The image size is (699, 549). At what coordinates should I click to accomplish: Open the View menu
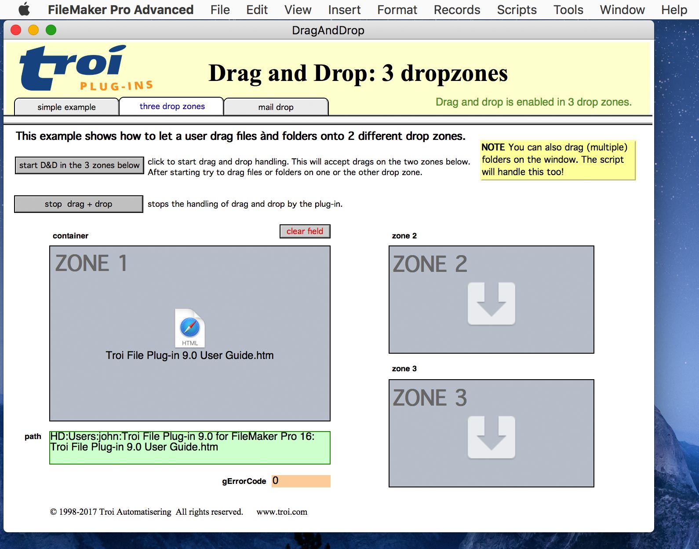298,10
